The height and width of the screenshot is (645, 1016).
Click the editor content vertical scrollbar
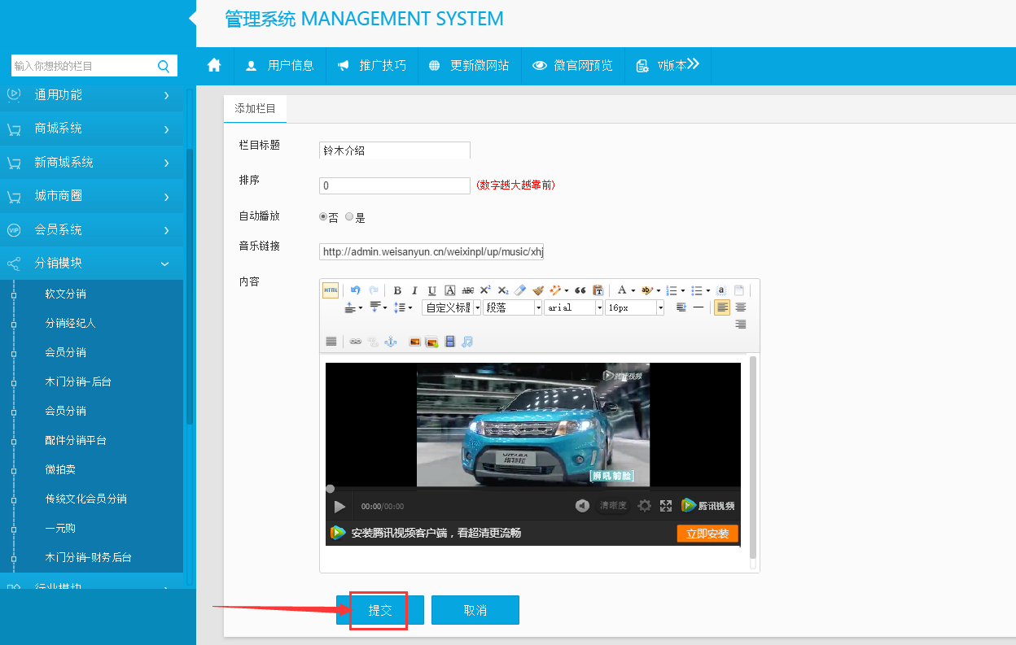[x=753, y=456]
